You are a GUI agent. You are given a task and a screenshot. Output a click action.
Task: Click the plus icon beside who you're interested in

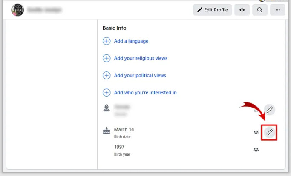coord(107,92)
